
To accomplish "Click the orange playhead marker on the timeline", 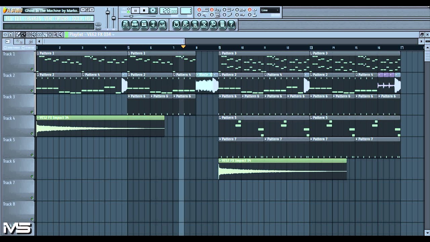I will point(183,47).
